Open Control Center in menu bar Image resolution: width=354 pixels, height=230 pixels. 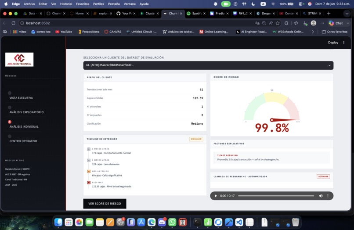click(x=301, y=4)
